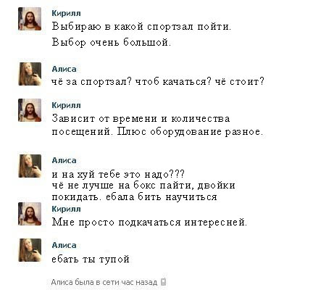313x290 pixels.
Task: Select the message 'Выбираю в какой спортзал пойти.'
Action: [x=141, y=26]
